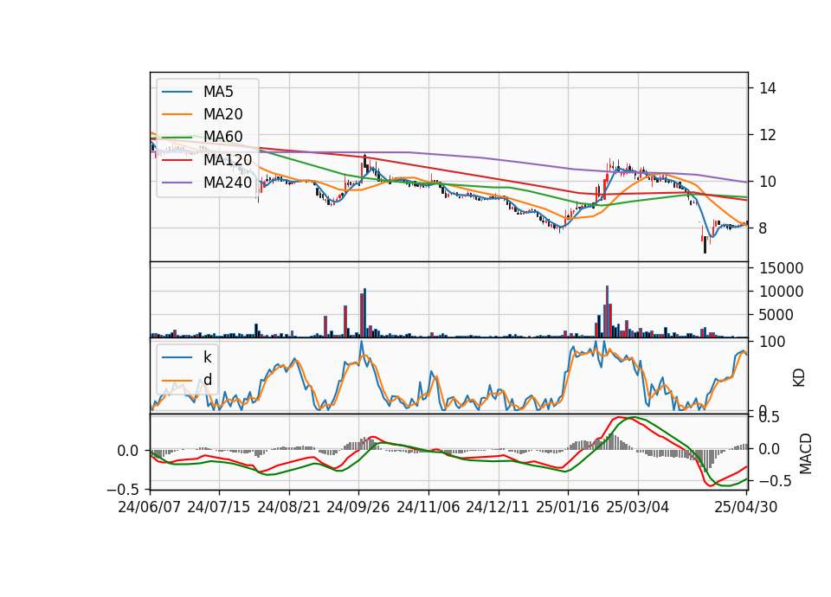The width and height of the screenshot is (831, 597).
Task: Click the d legend label in KD panel
Action: pyautogui.click(x=208, y=380)
